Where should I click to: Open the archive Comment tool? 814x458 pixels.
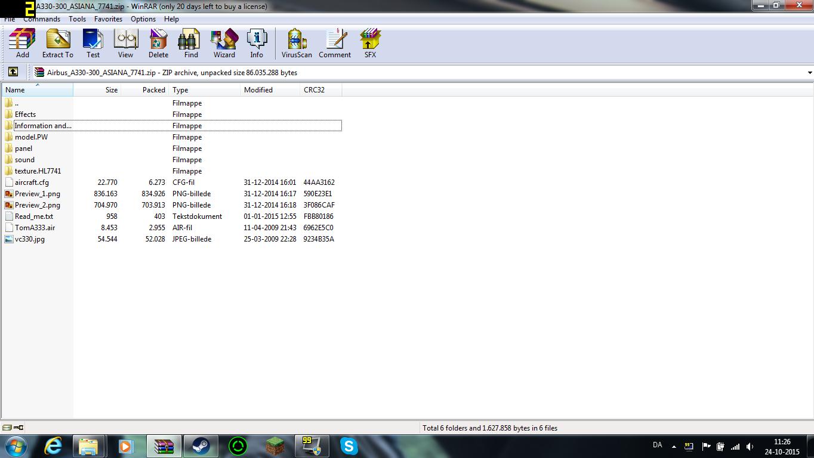[335, 44]
